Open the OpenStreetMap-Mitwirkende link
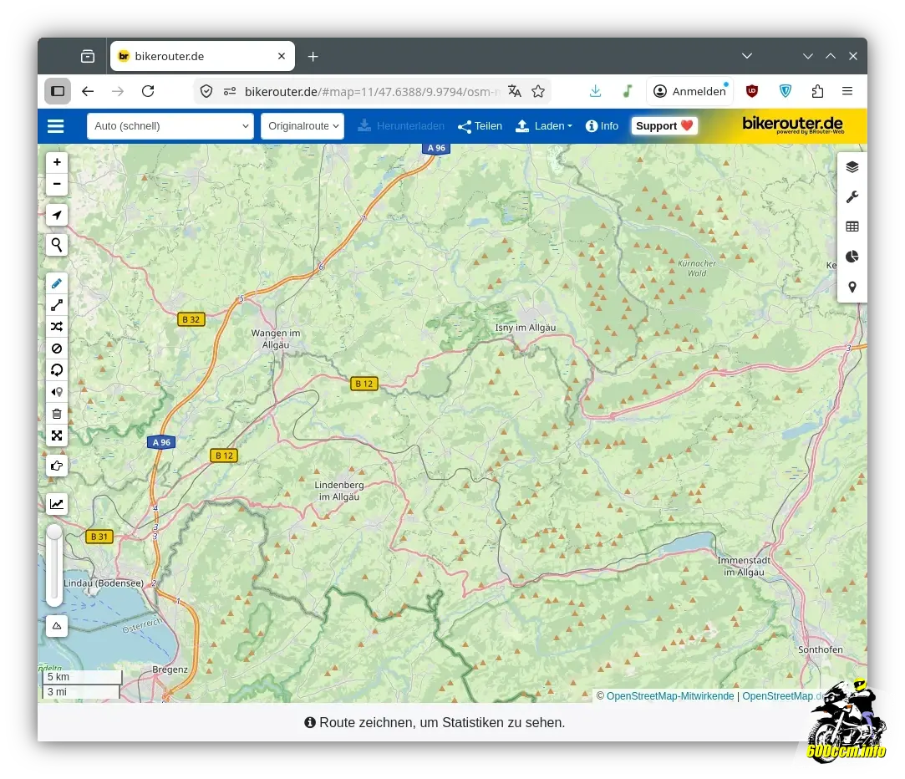This screenshot has height=779, width=905. [x=670, y=696]
